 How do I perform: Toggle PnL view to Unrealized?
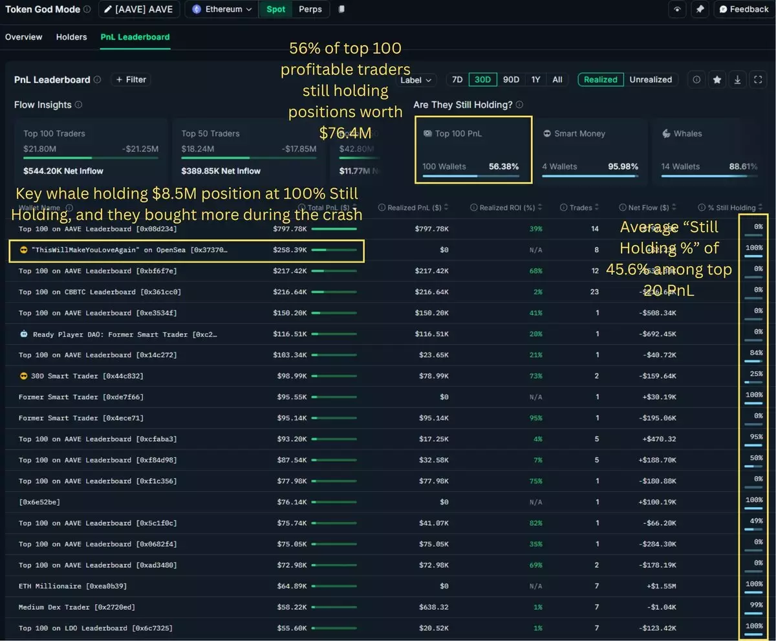pyautogui.click(x=651, y=80)
